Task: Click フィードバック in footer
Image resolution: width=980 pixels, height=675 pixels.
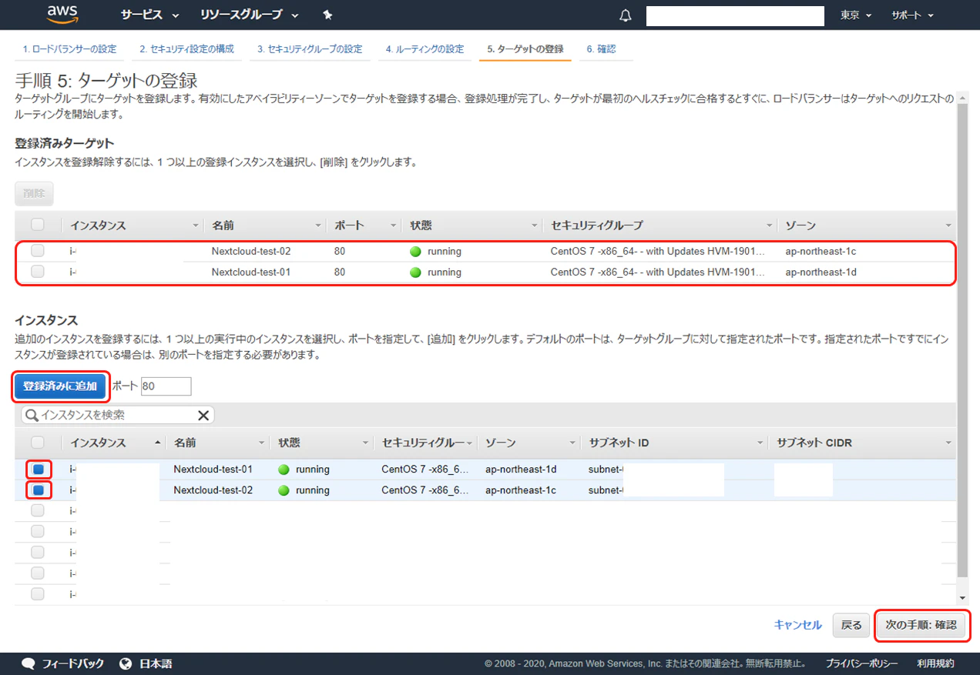Action: pos(72,663)
